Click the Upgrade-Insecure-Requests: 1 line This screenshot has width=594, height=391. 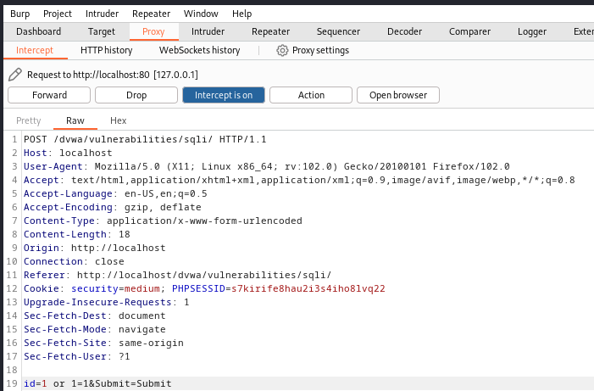click(x=107, y=302)
